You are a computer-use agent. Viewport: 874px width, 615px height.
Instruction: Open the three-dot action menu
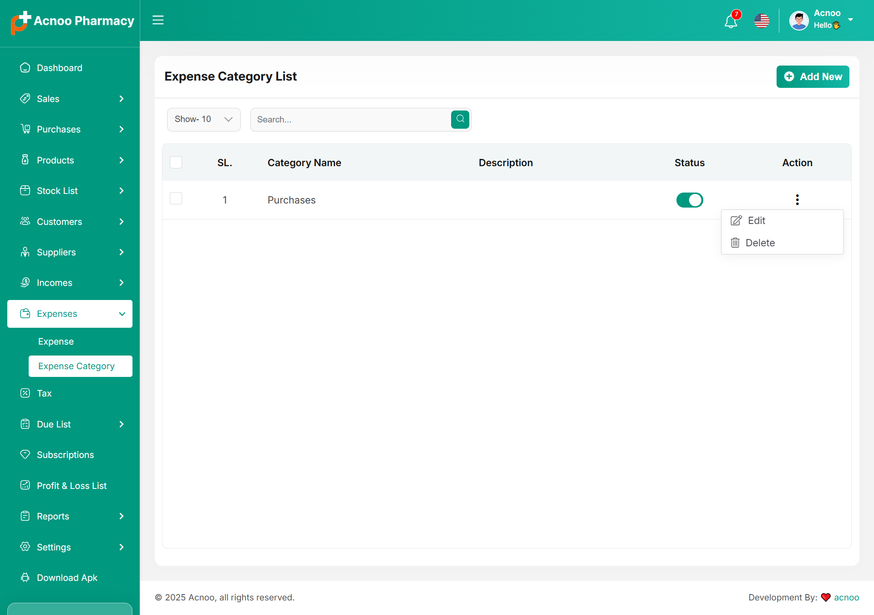pyautogui.click(x=797, y=200)
